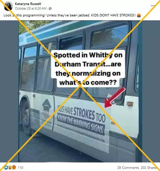Click the Angry reaction icon
This screenshot has width=160, height=171.
click(x=14, y=167)
